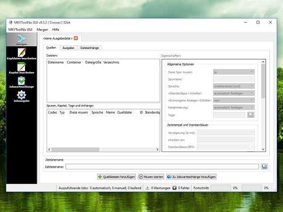Switch to the Ausgabe tab
The image size is (283, 212).
click(x=68, y=48)
